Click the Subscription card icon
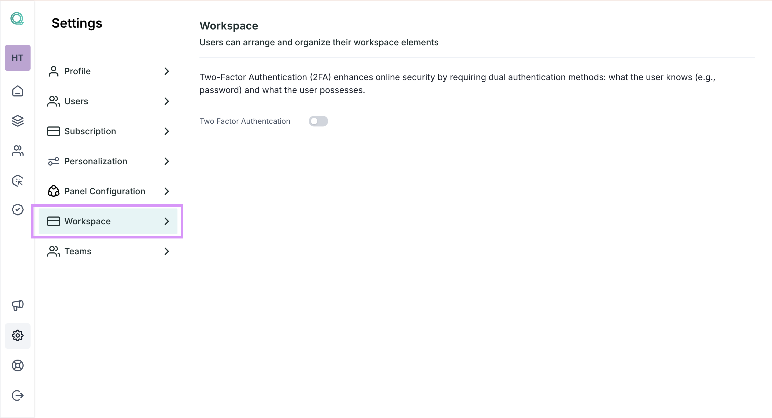The width and height of the screenshot is (772, 418). point(53,131)
